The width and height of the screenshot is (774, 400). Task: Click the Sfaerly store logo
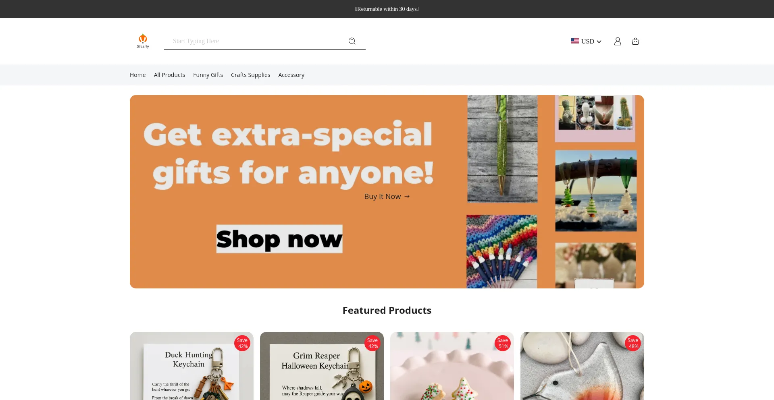point(143,41)
